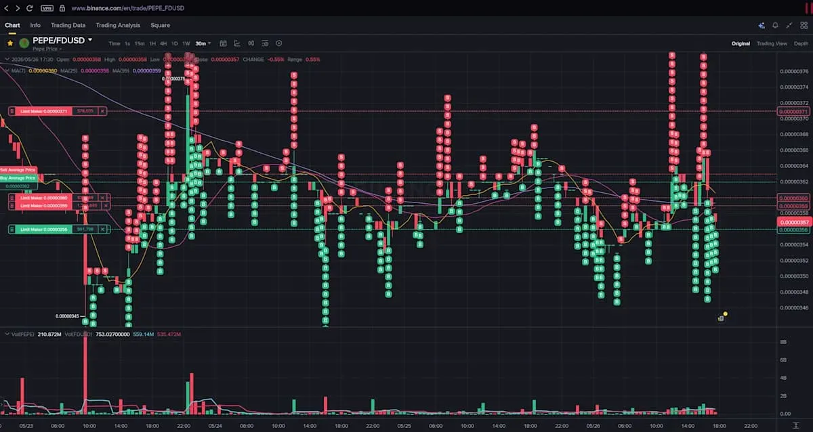Viewport: 813px width, 432px height.
Task: Open the PEPE/FDUSD pair selector dropdown
Action: (90, 40)
